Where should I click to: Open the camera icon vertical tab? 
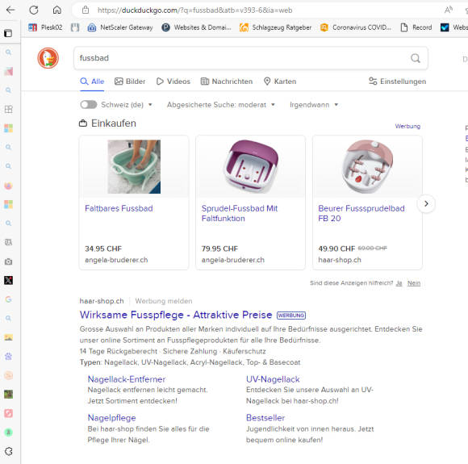[x=8, y=261]
